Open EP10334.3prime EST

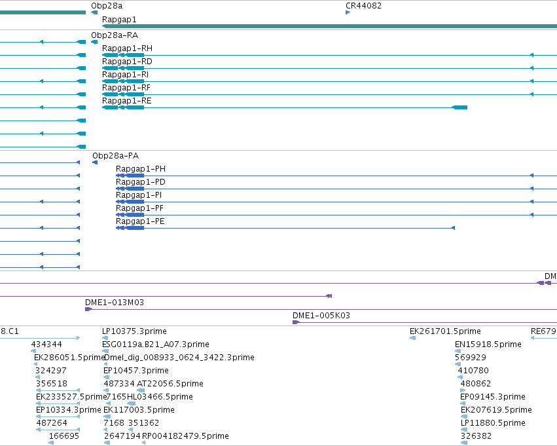69,410
